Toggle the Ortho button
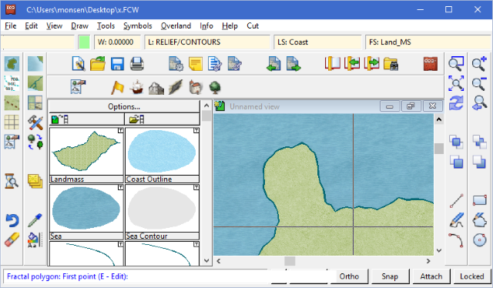493x288 pixels. [x=349, y=276]
